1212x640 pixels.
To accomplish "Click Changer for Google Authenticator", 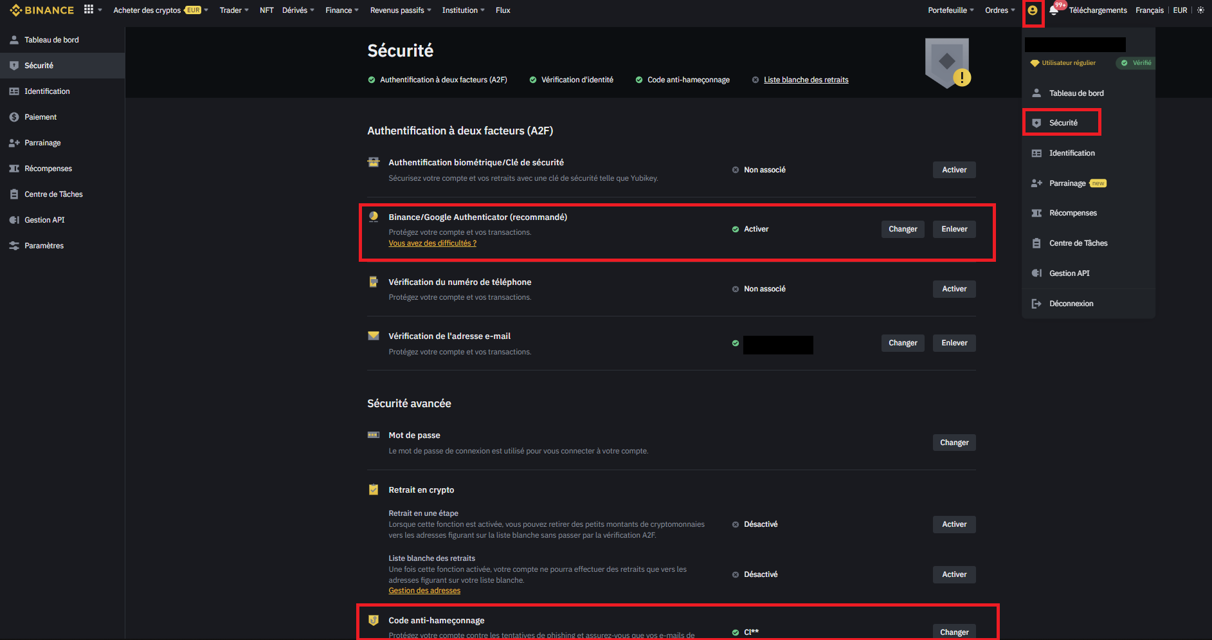I will pyautogui.click(x=903, y=229).
